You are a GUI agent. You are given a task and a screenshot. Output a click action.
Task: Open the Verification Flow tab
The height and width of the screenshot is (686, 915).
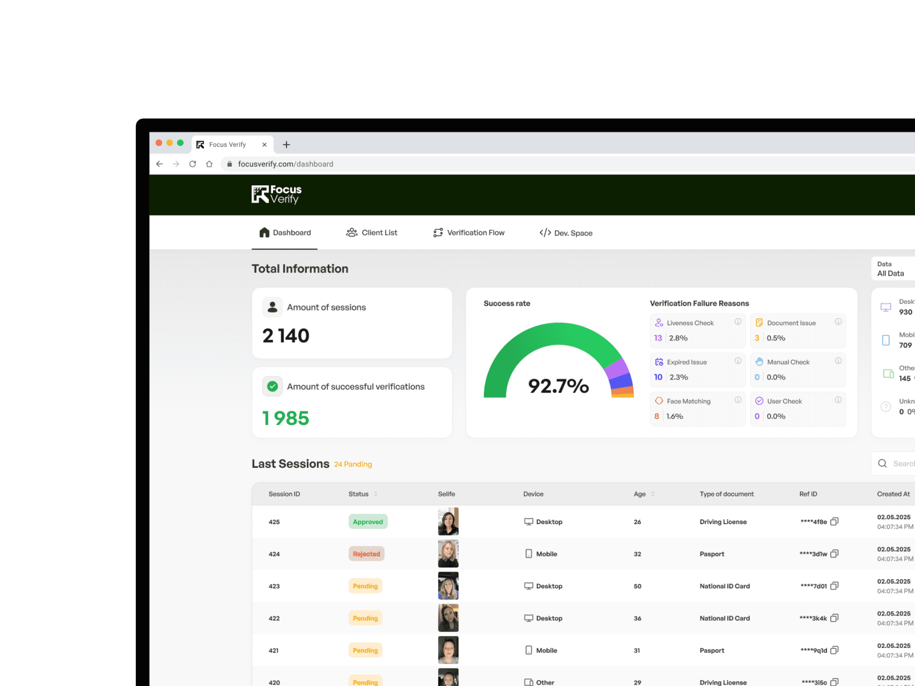coord(469,232)
